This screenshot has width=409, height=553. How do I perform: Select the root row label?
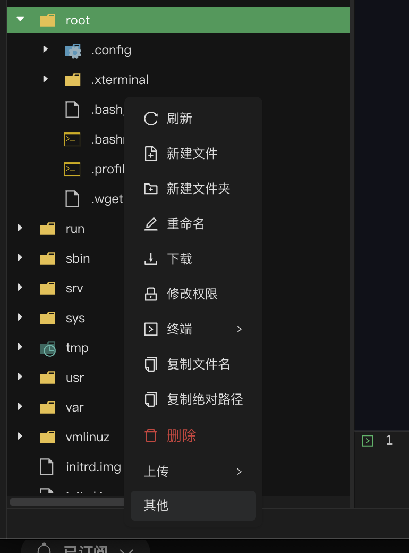click(x=78, y=20)
